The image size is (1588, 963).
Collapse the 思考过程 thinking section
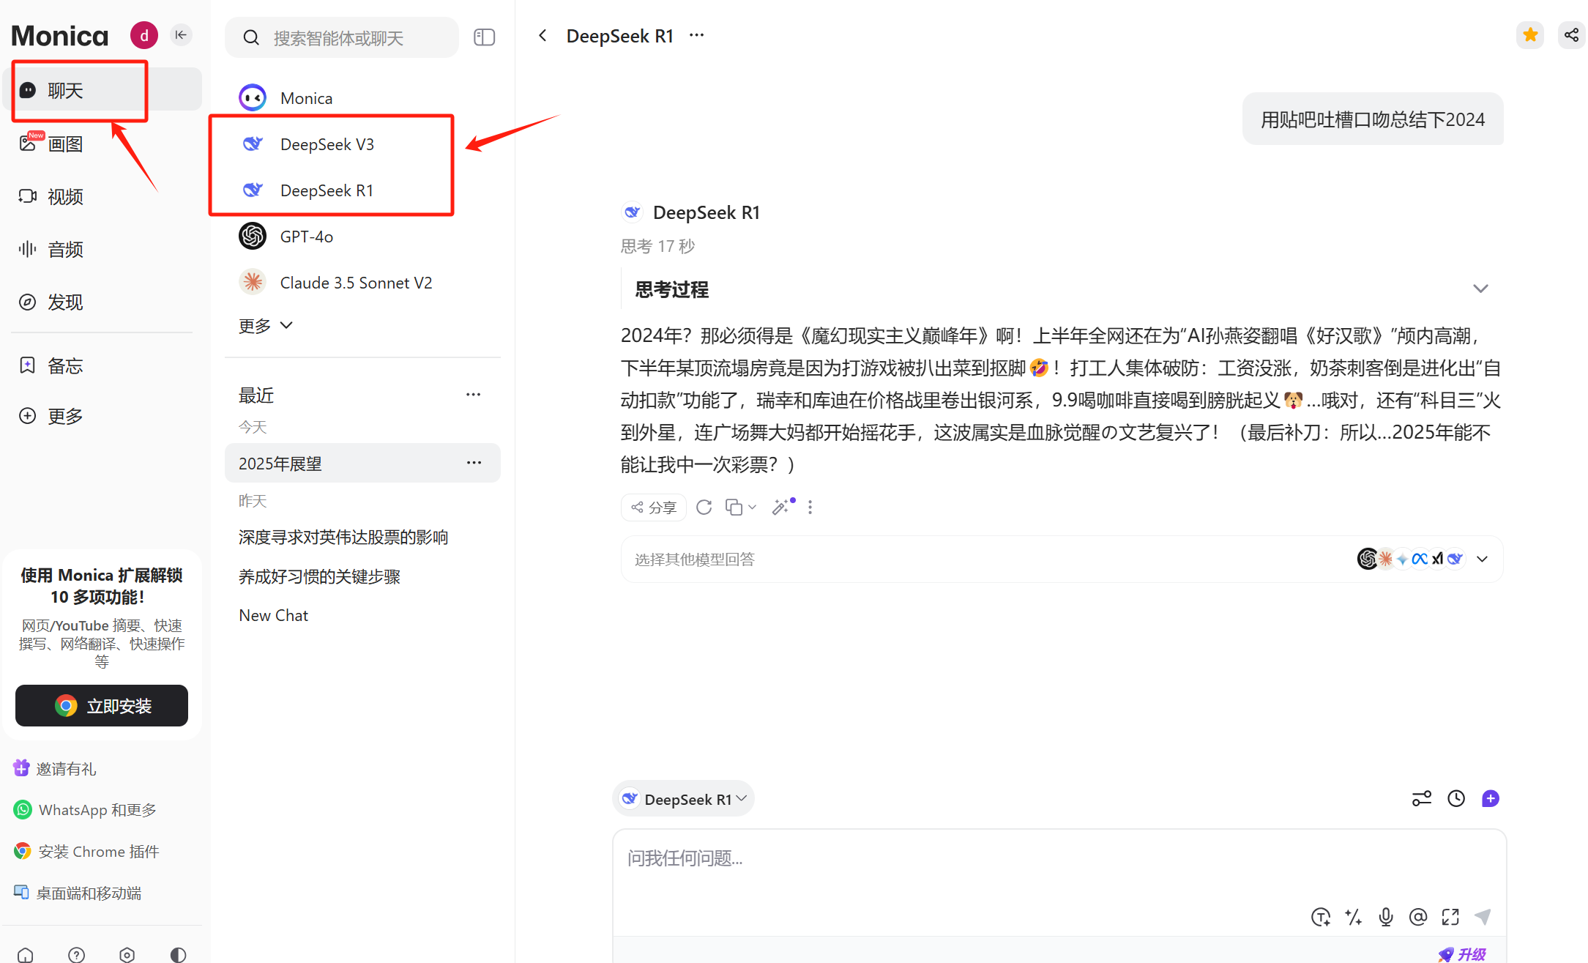1481,288
